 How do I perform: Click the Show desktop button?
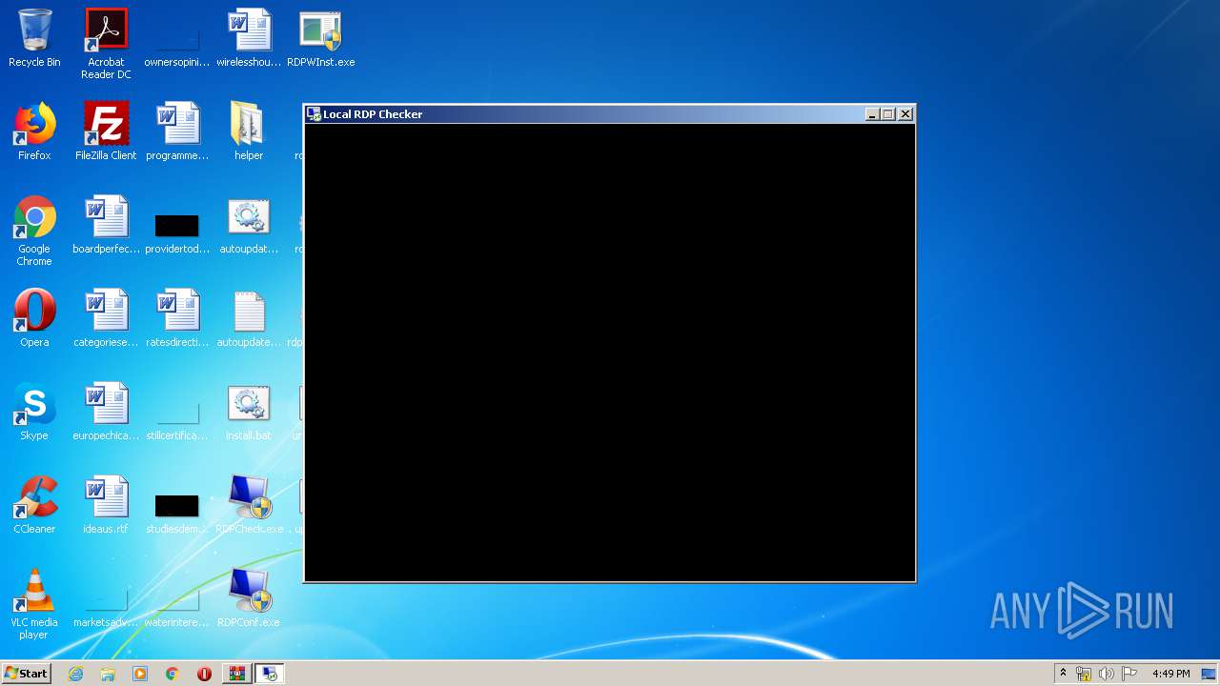coord(1209,674)
